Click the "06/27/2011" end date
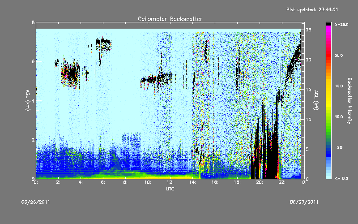The image size is (358, 224). coord(304,202)
